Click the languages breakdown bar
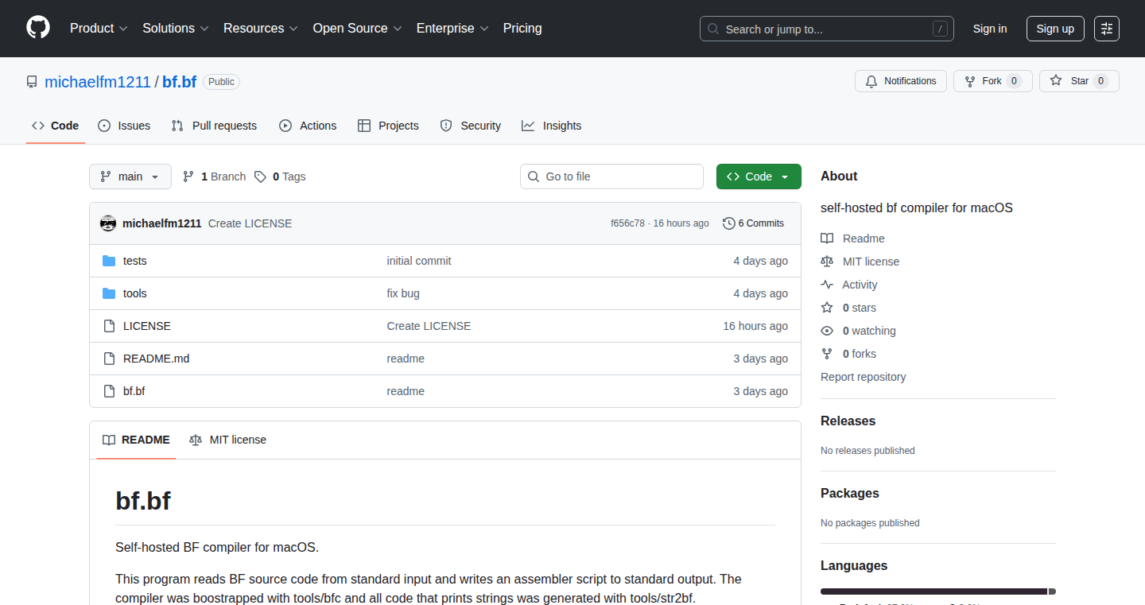The width and height of the screenshot is (1145, 605). (x=938, y=591)
